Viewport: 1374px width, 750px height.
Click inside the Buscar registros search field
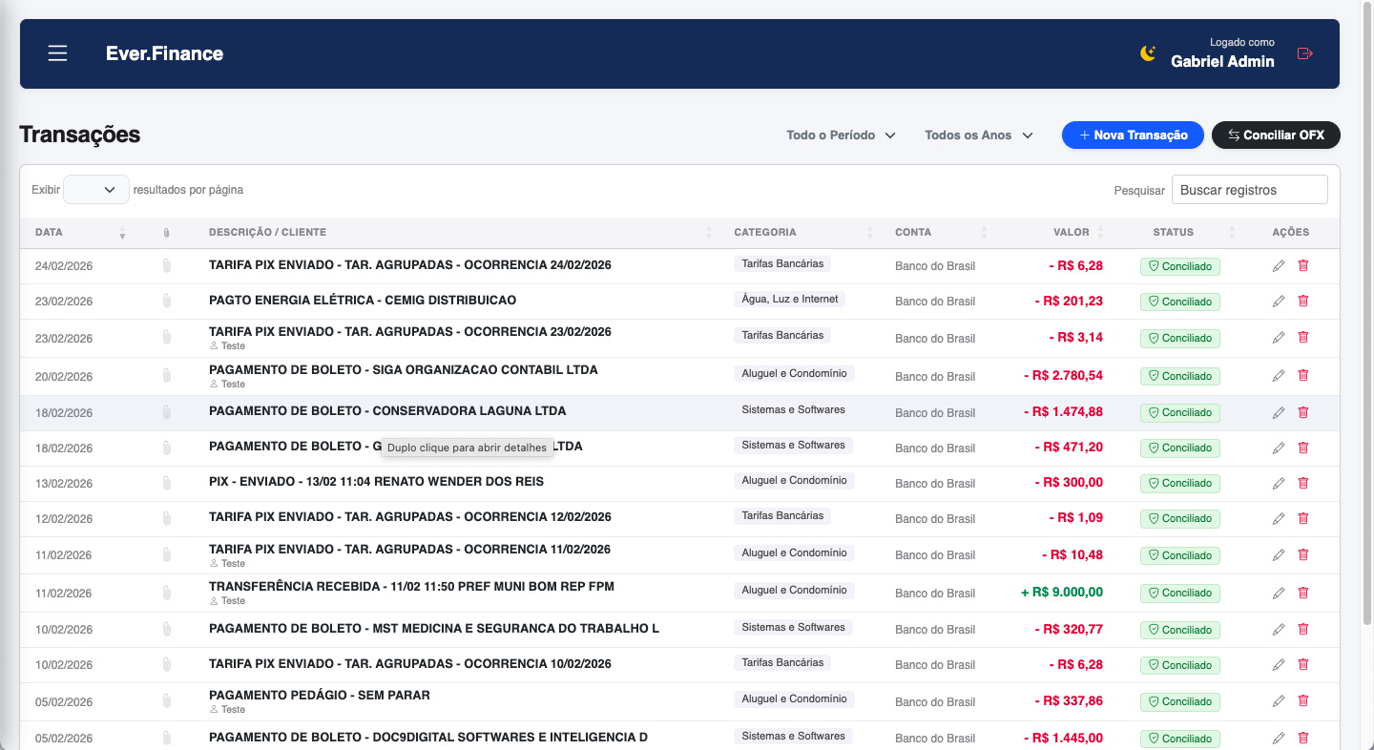point(1249,189)
